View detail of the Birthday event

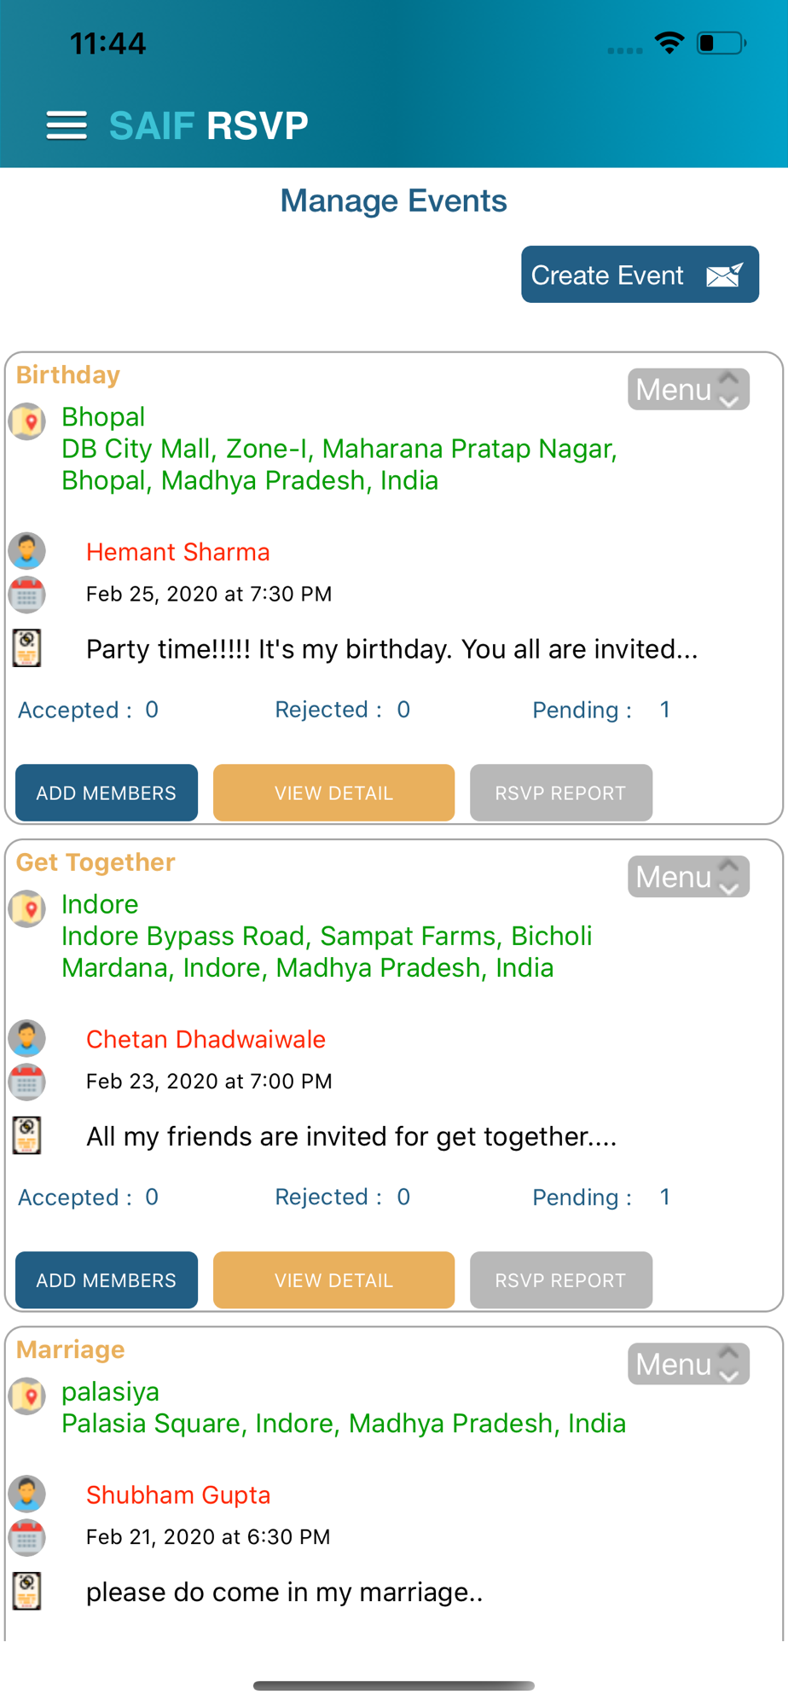point(333,793)
